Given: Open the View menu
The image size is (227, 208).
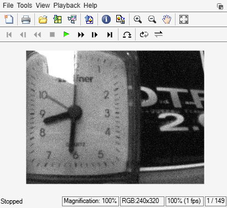Looking at the screenshot, I should coord(43,6).
